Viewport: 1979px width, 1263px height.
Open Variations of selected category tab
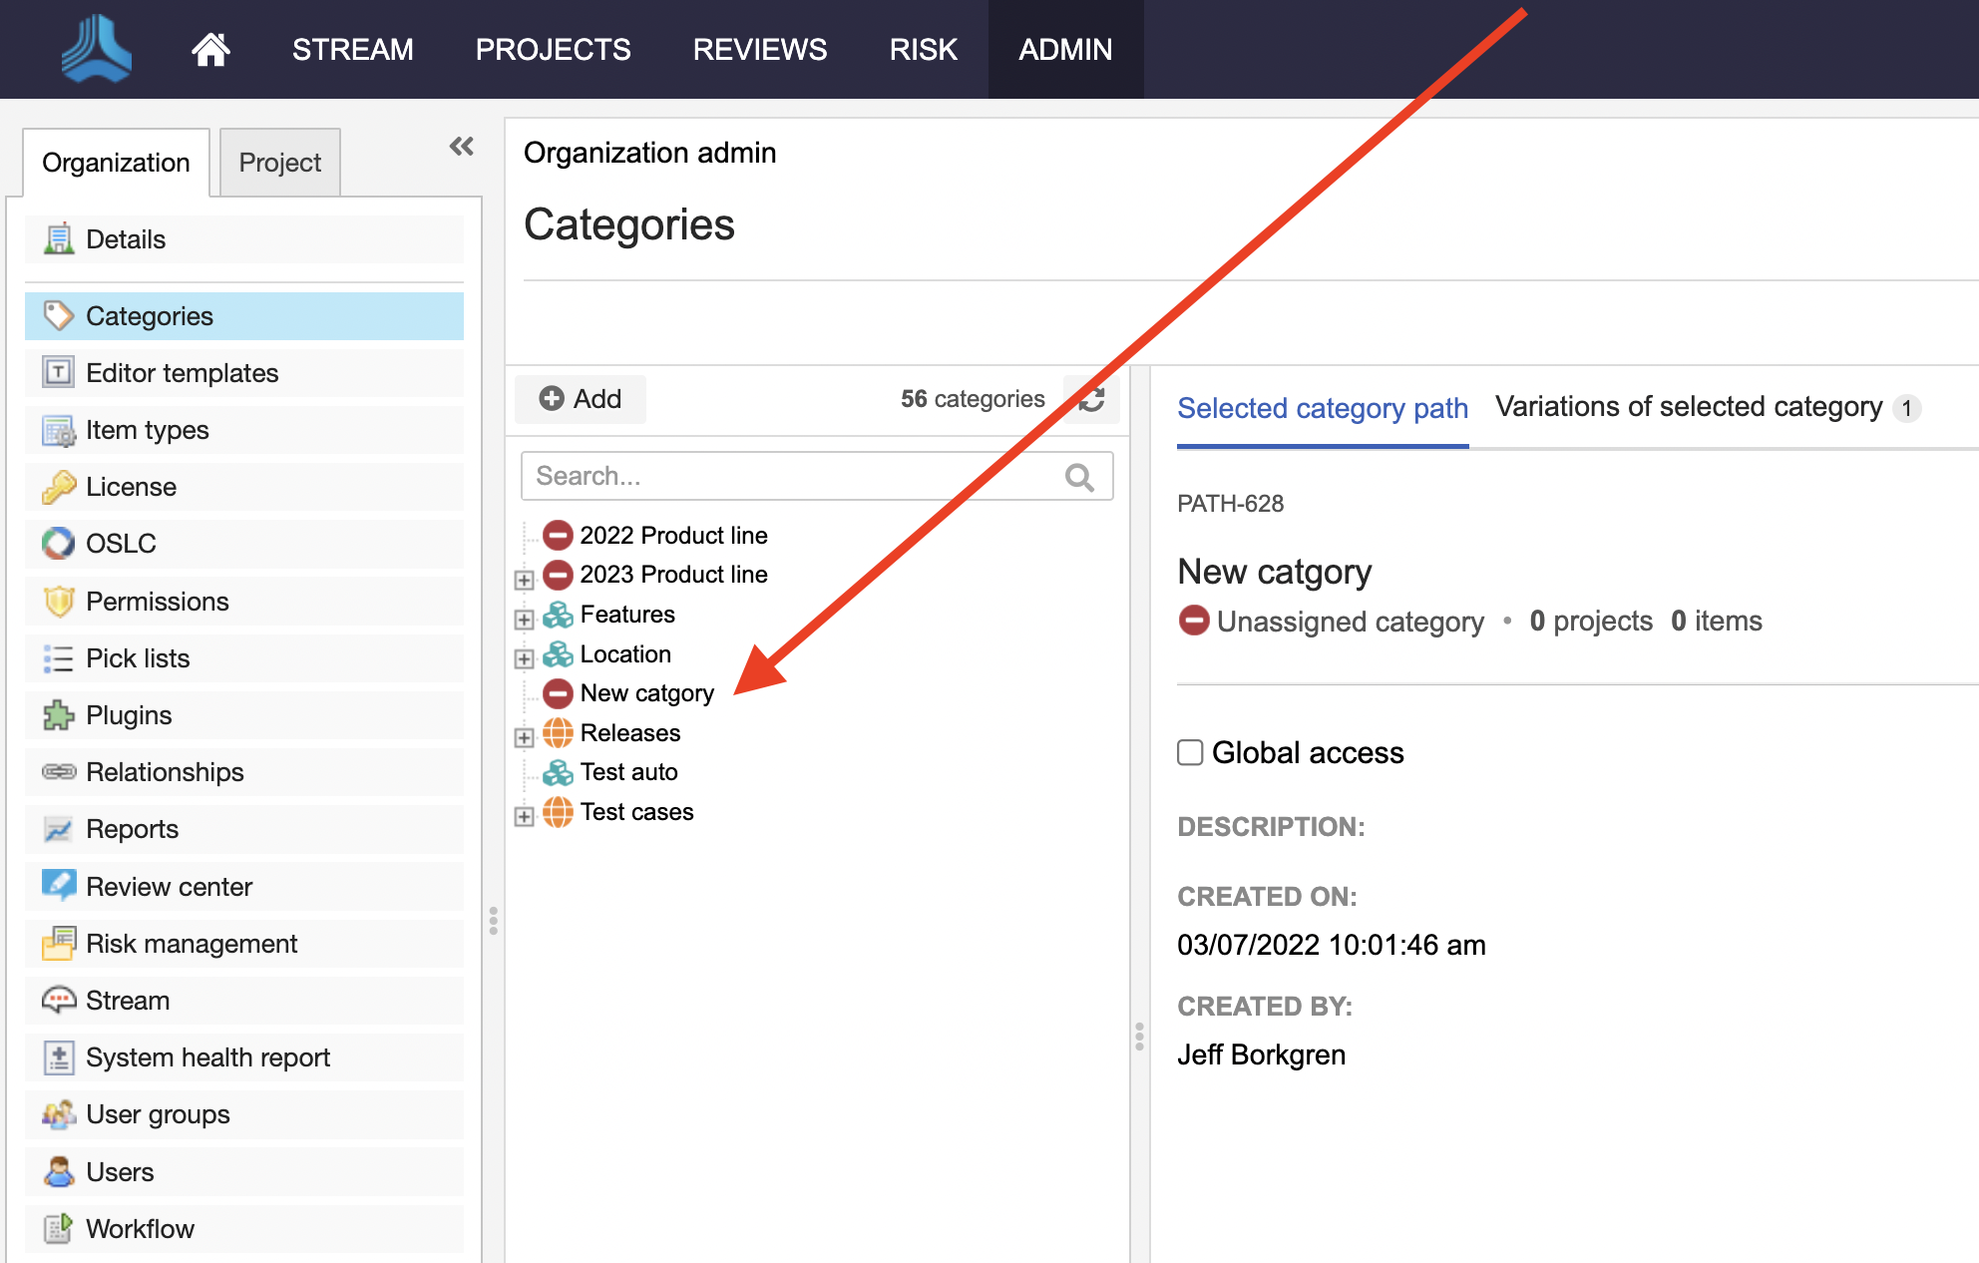[1708, 407]
